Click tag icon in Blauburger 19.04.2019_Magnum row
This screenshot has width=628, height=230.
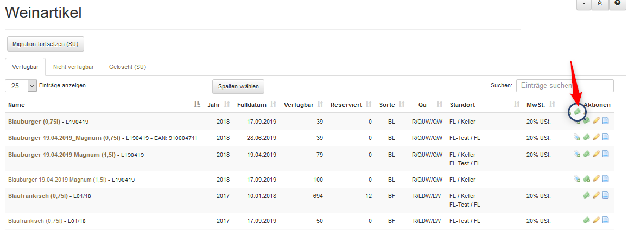pyautogui.click(x=577, y=138)
